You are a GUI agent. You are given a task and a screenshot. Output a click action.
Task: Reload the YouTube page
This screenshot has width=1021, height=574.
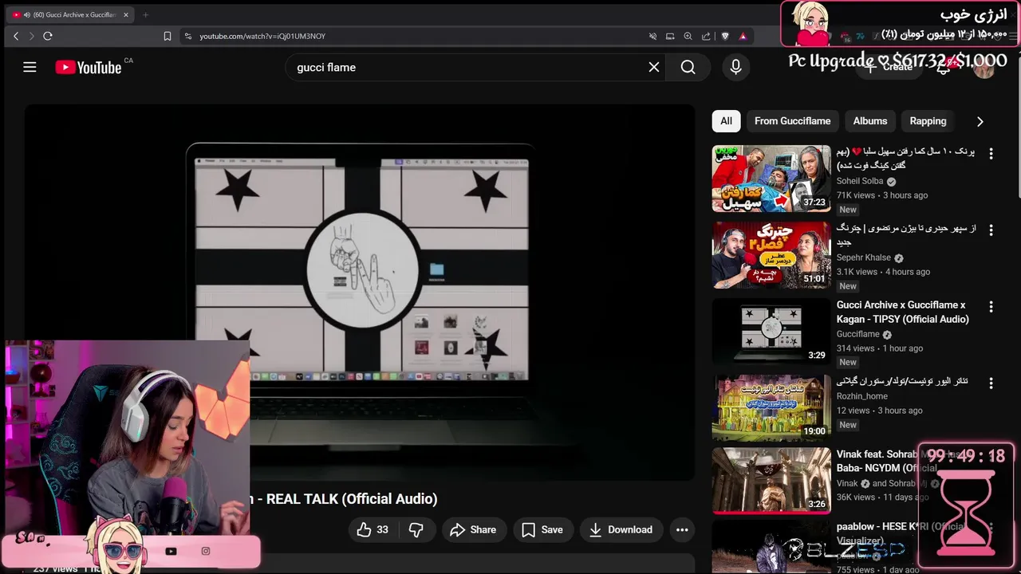[x=48, y=36]
